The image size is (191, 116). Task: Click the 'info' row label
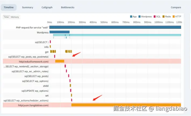pos(46,47)
